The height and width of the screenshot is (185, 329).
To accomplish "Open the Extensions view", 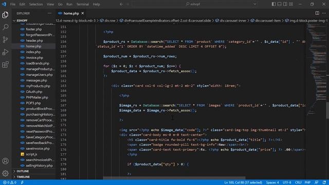I will tap(5, 65).
